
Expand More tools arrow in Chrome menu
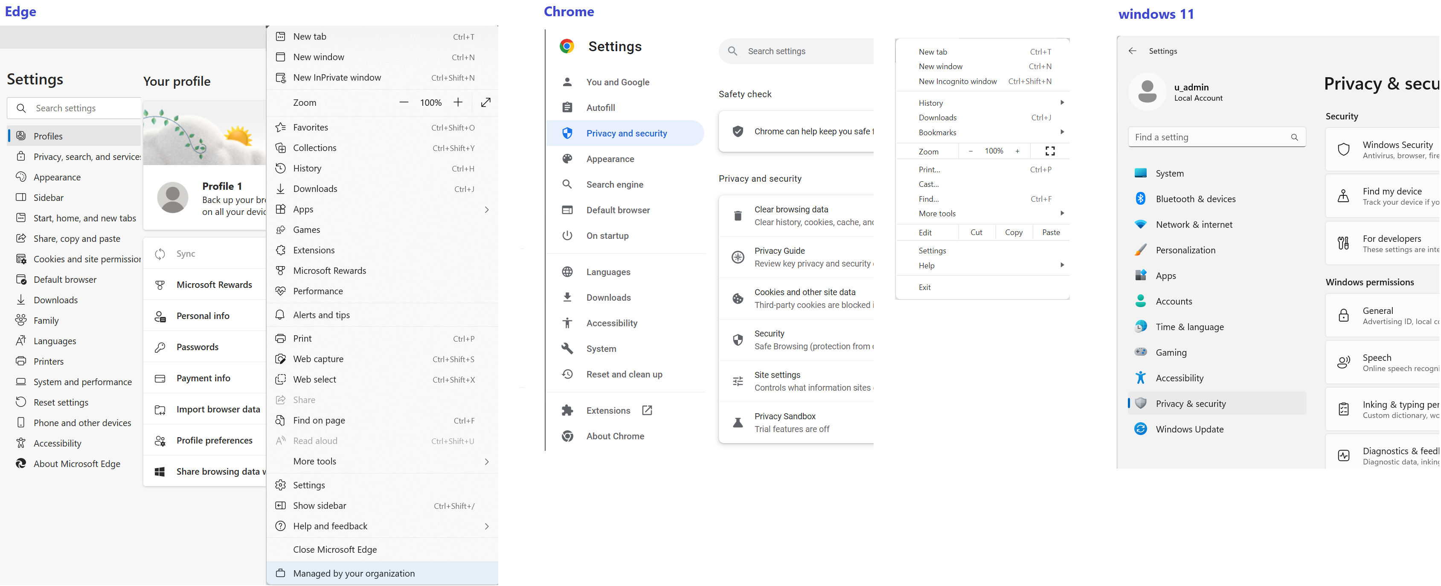(1062, 213)
